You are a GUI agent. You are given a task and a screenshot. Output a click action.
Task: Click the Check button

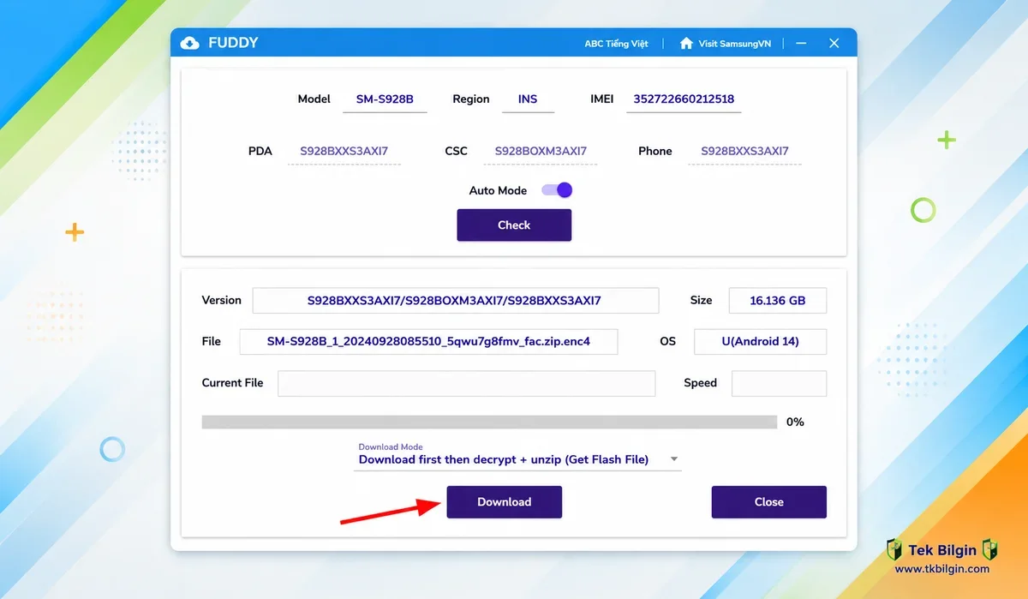[x=514, y=225]
